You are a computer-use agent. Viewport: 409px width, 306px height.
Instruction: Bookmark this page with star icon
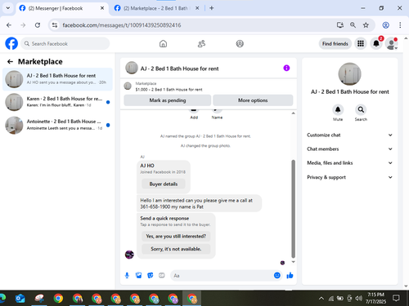point(366,25)
